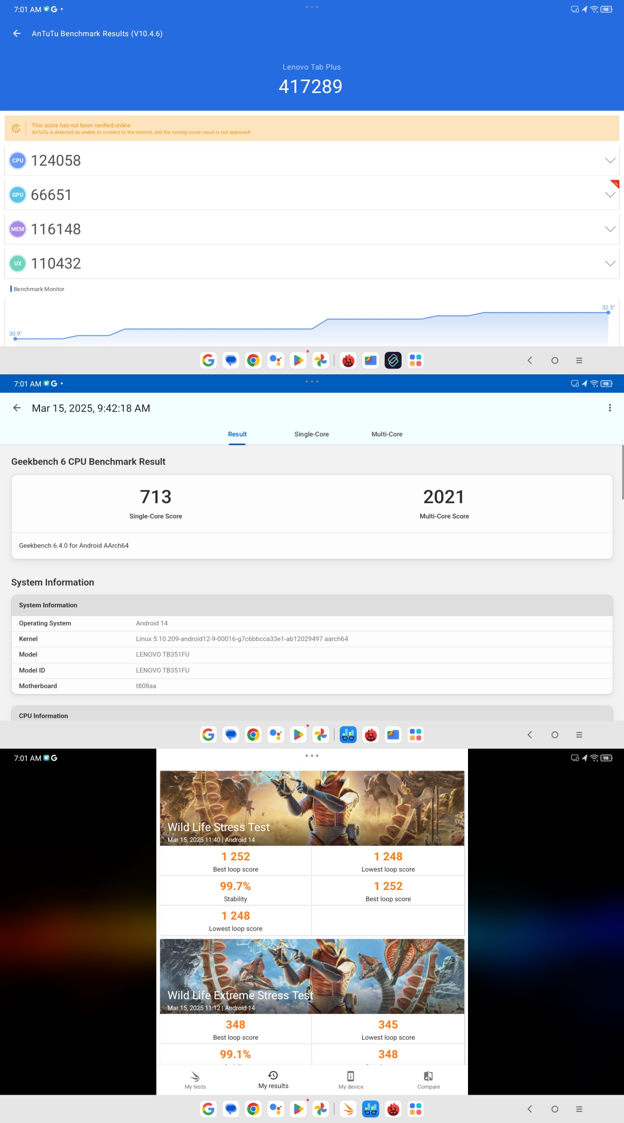The image size is (624, 1123).
Task: Switch to the Multi-Core tab
Action: pos(387,434)
